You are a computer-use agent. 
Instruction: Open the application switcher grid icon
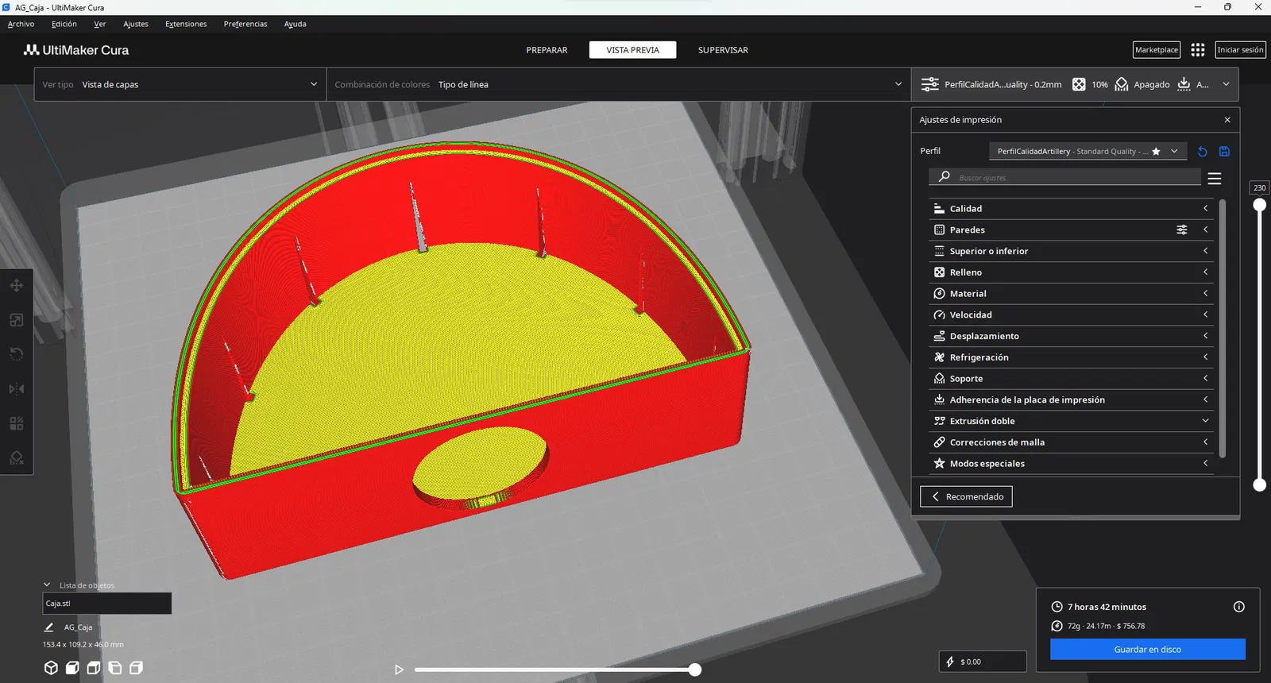pyautogui.click(x=1198, y=50)
